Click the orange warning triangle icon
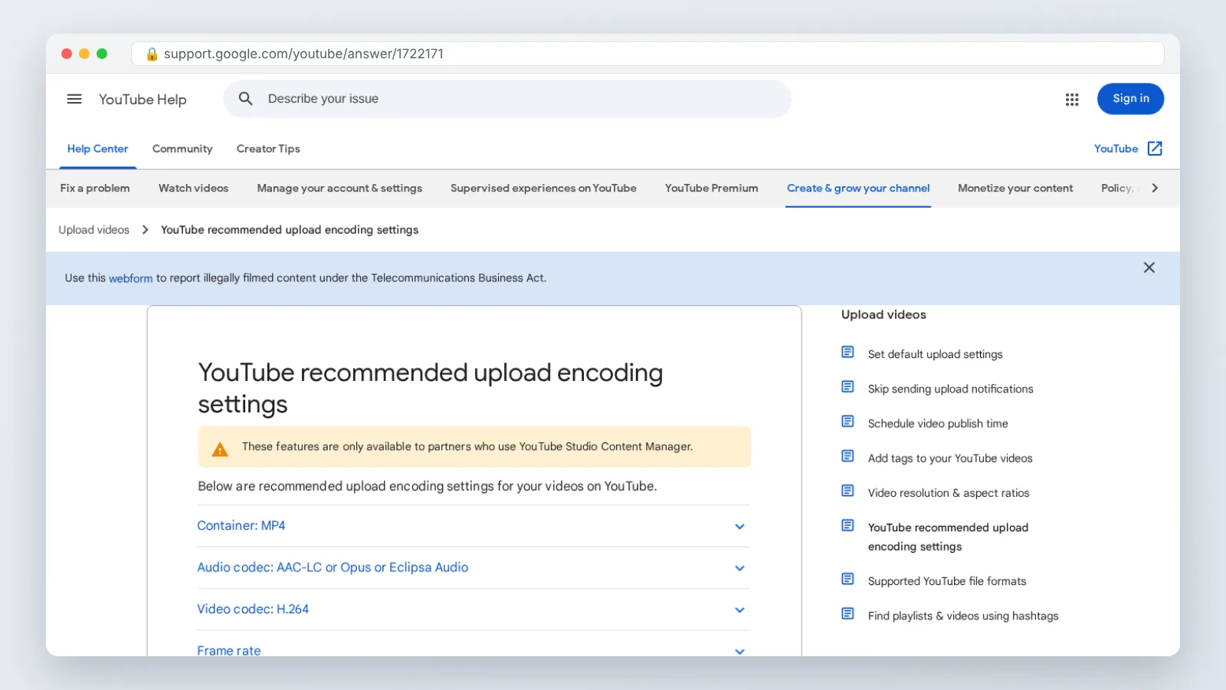This screenshot has height=690, width=1226. [220, 449]
